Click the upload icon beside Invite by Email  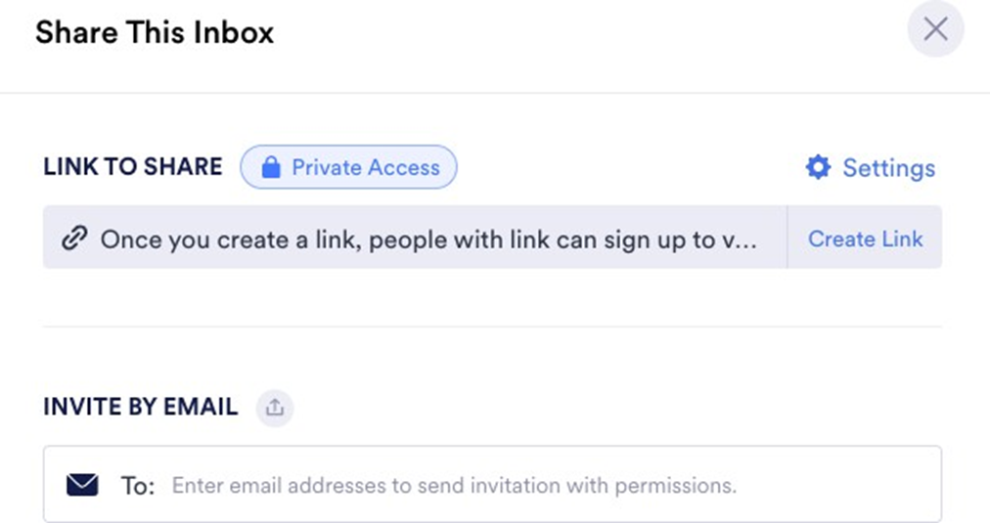[275, 408]
